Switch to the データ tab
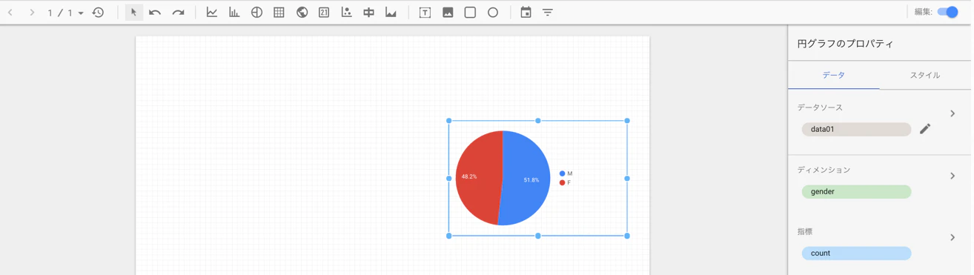Viewport: 974px width, 275px height. (x=834, y=75)
